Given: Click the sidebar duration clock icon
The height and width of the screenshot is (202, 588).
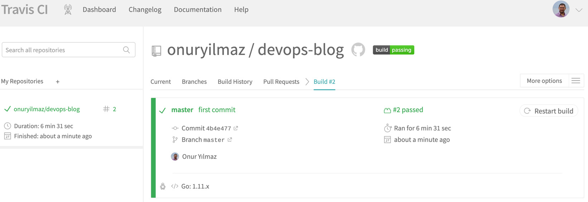Looking at the screenshot, I should click(x=8, y=126).
